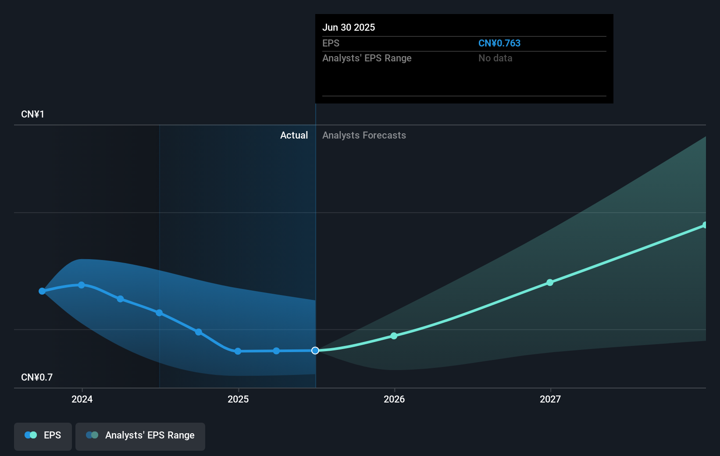
Task: Click the 2027 forecast data point on the green line
Action: (x=550, y=283)
